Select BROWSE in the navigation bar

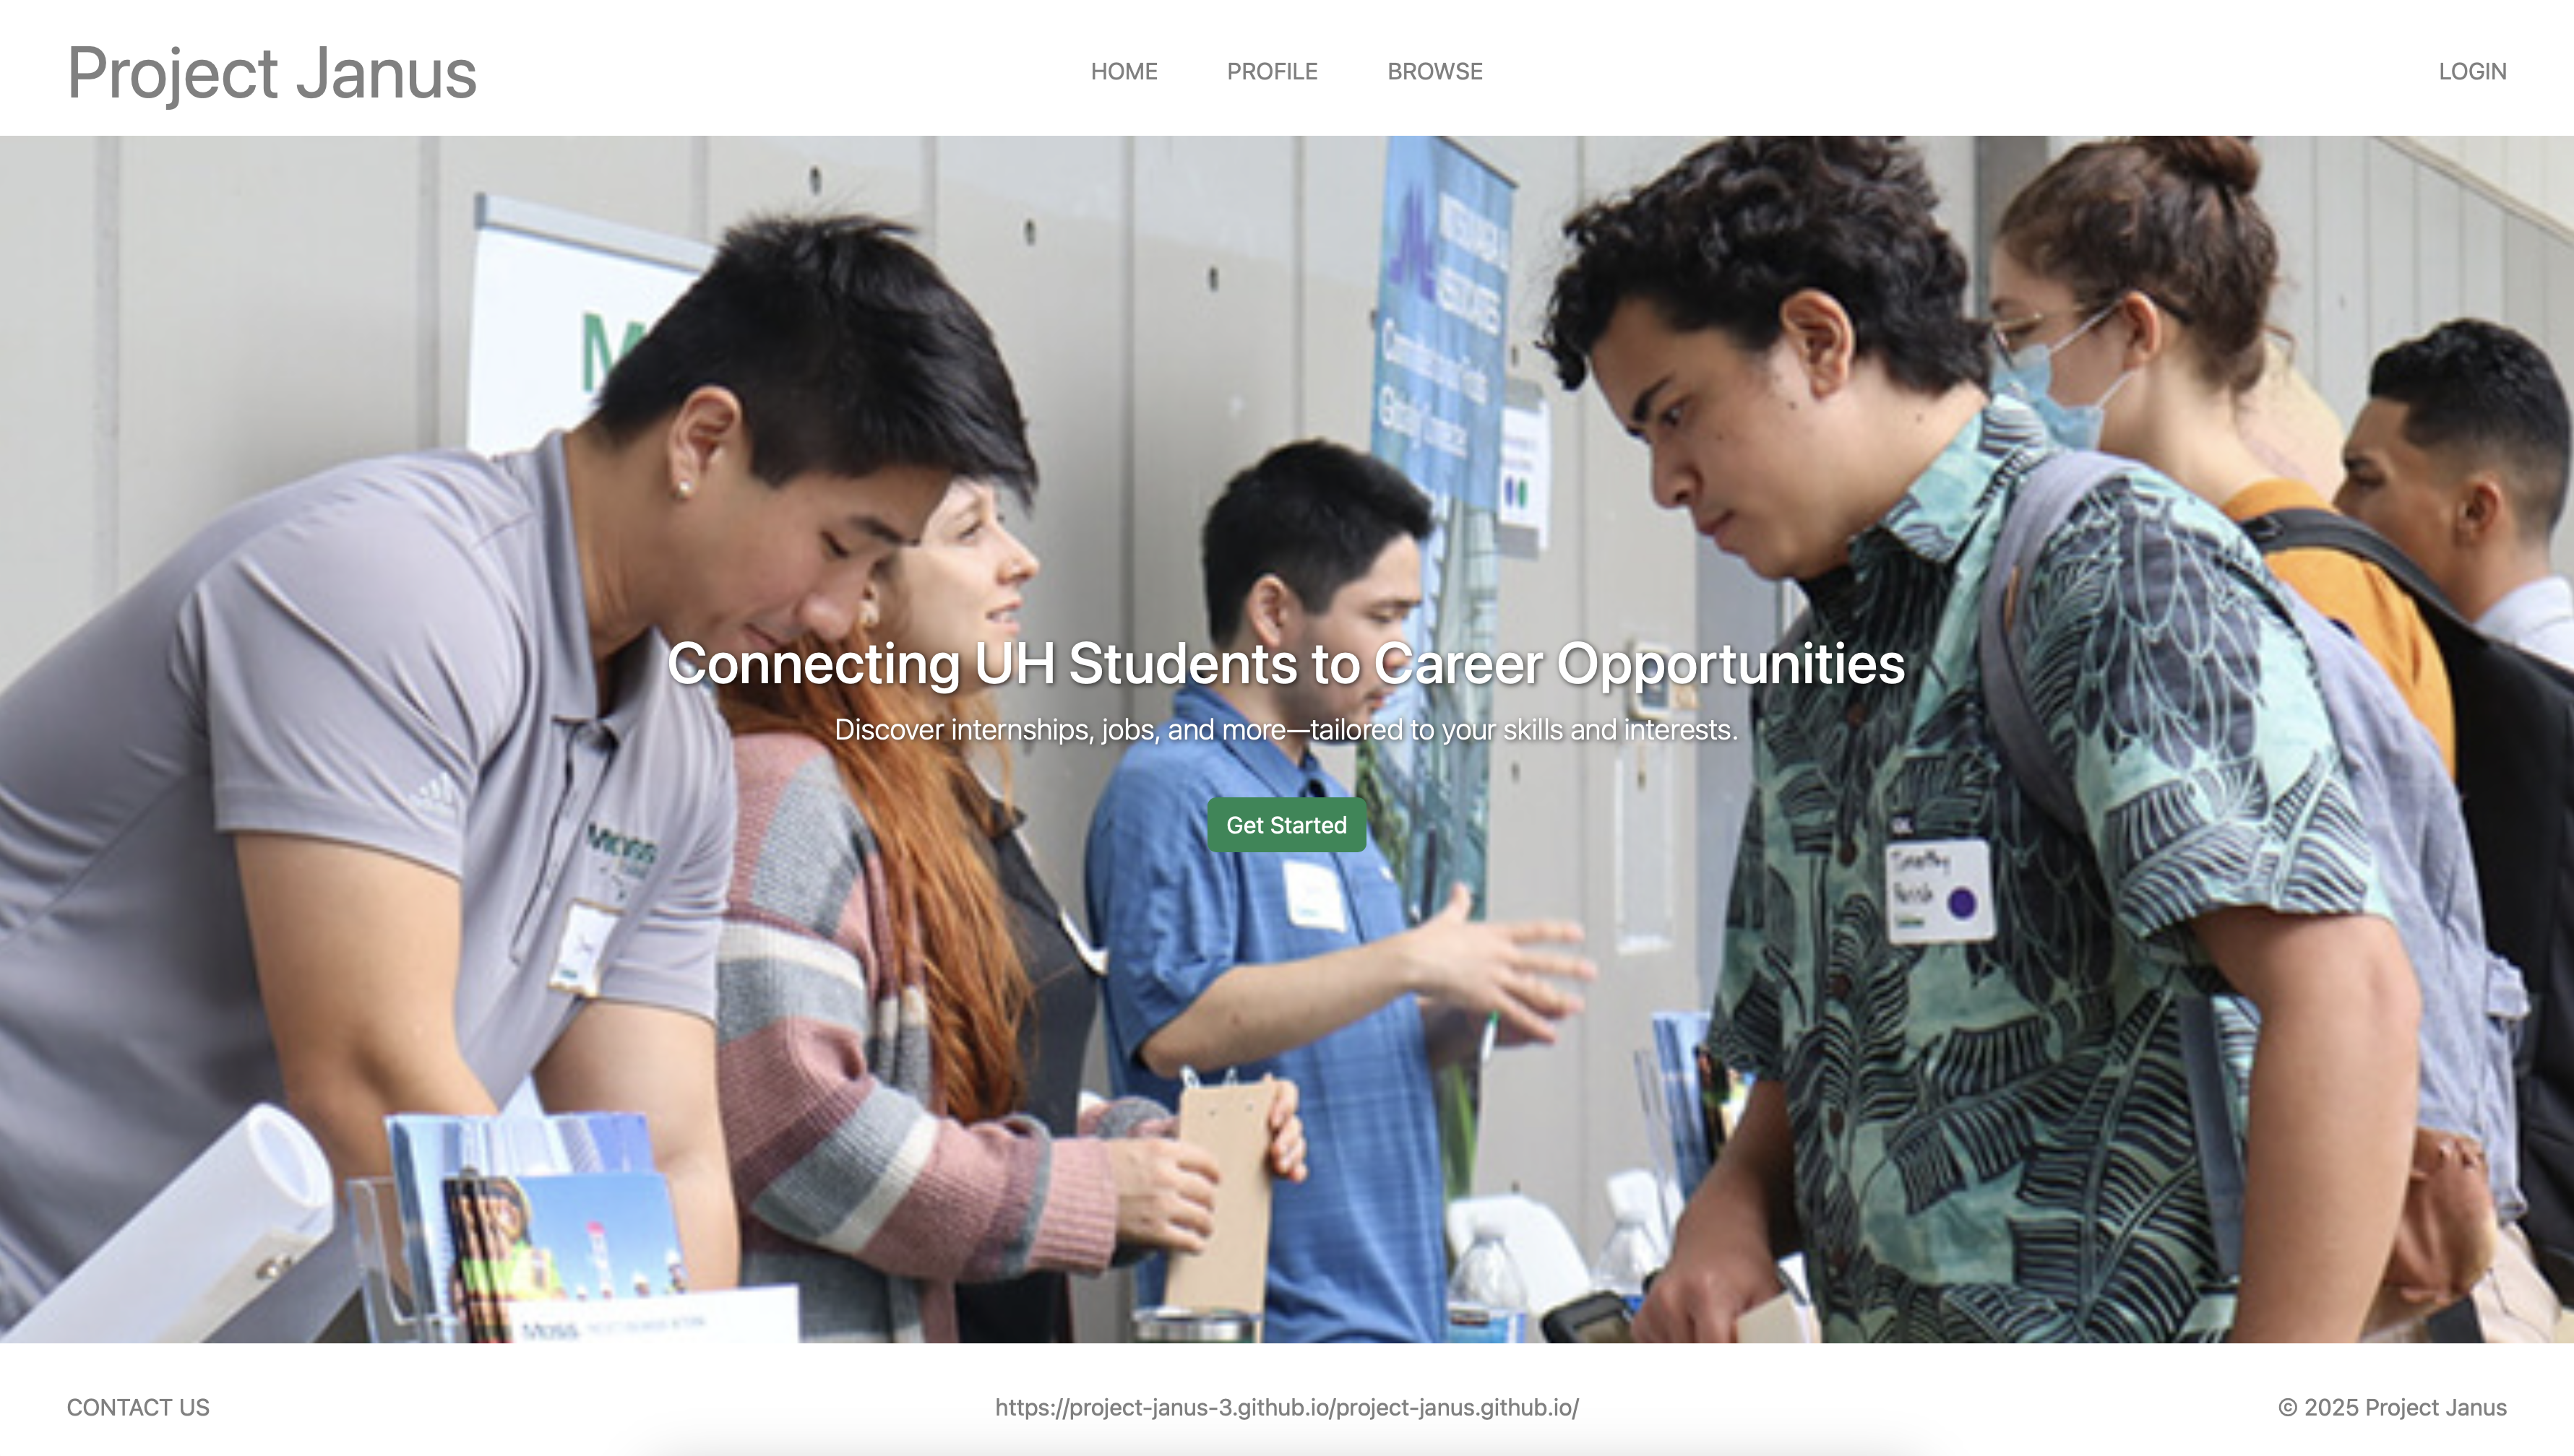coord(1434,72)
